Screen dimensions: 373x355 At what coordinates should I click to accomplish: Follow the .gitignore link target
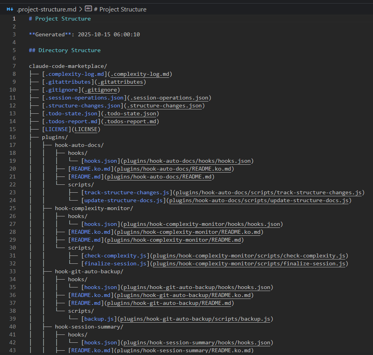click(x=100, y=90)
